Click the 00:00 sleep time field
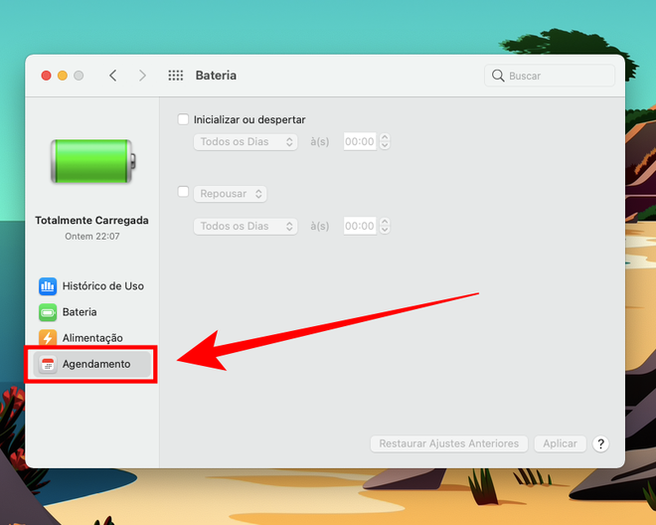Viewport: 656px width, 525px height. pyautogui.click(x=360, y=226)
